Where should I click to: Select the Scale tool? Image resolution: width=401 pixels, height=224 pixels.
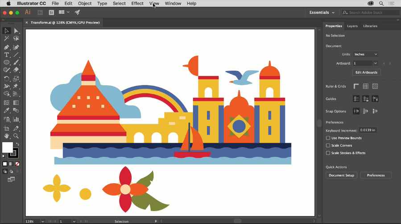pyautogui.click(x=16, y=79)
